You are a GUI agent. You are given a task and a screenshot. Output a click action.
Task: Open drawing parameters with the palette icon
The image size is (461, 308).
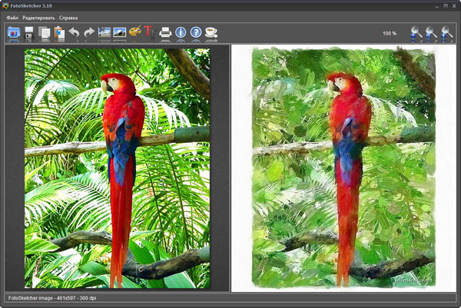(x=134, y=32)
